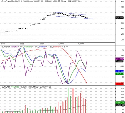This screenshot has height=113, width=125.
Task: Click the 2007 label on the time axis
Action: click(x=42, y=44)
